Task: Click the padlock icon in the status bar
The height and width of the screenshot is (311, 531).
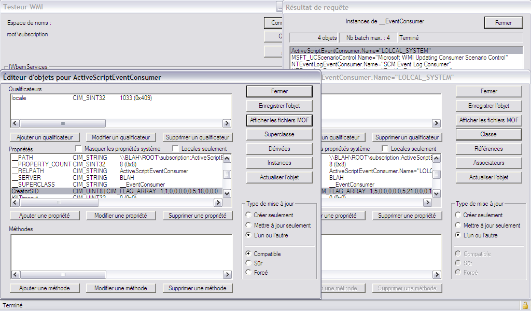Action: 525,305
